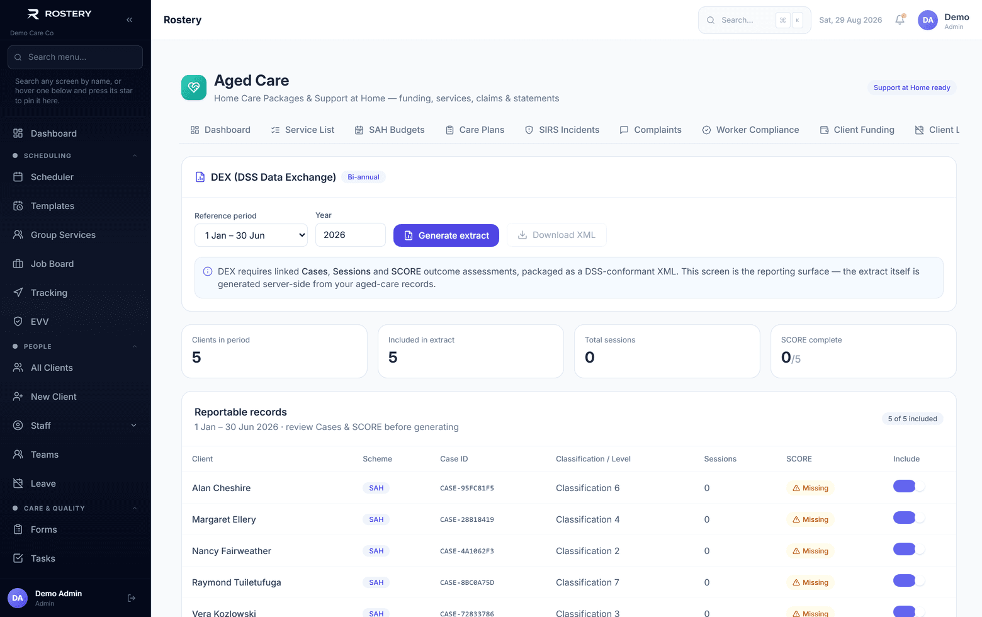982x617 pixels.
Task: Click Generate extract
Action: [446, 235]
